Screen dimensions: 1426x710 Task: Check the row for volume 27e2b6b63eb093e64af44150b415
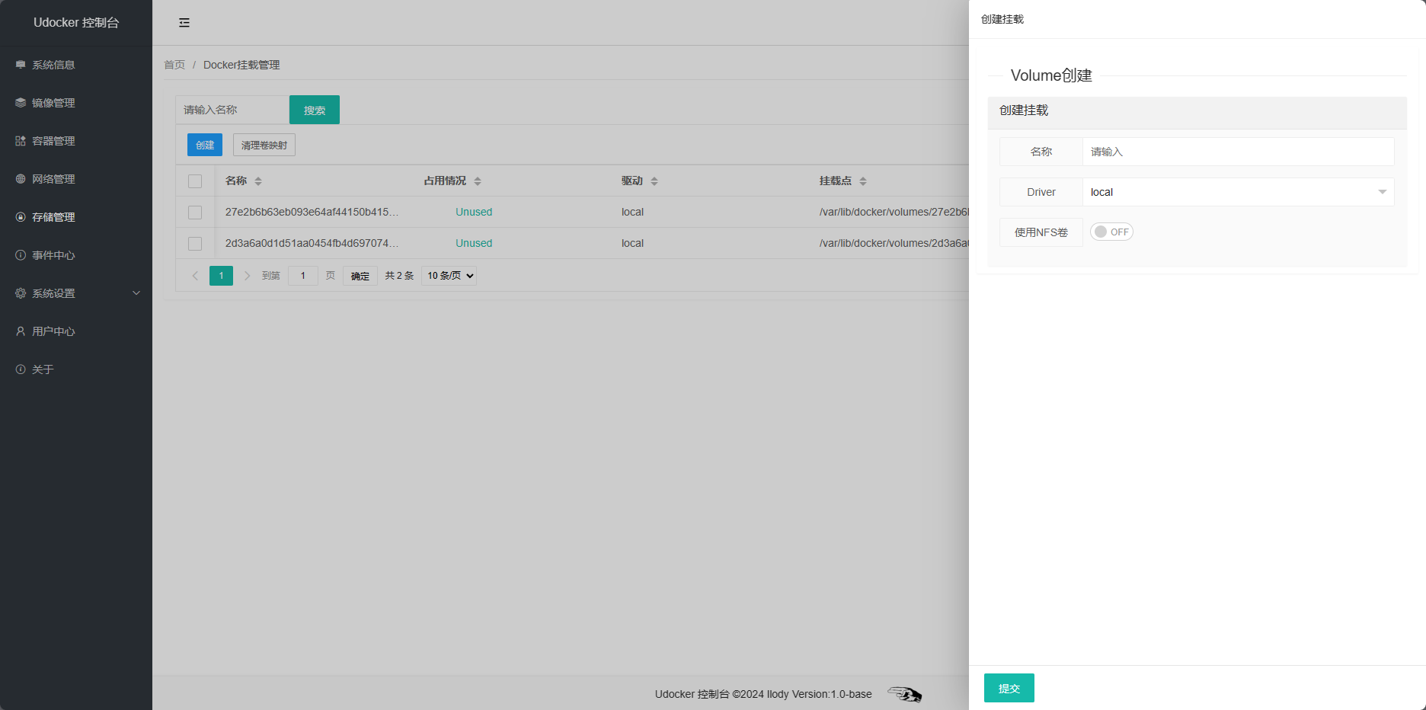tap(195, 213)
